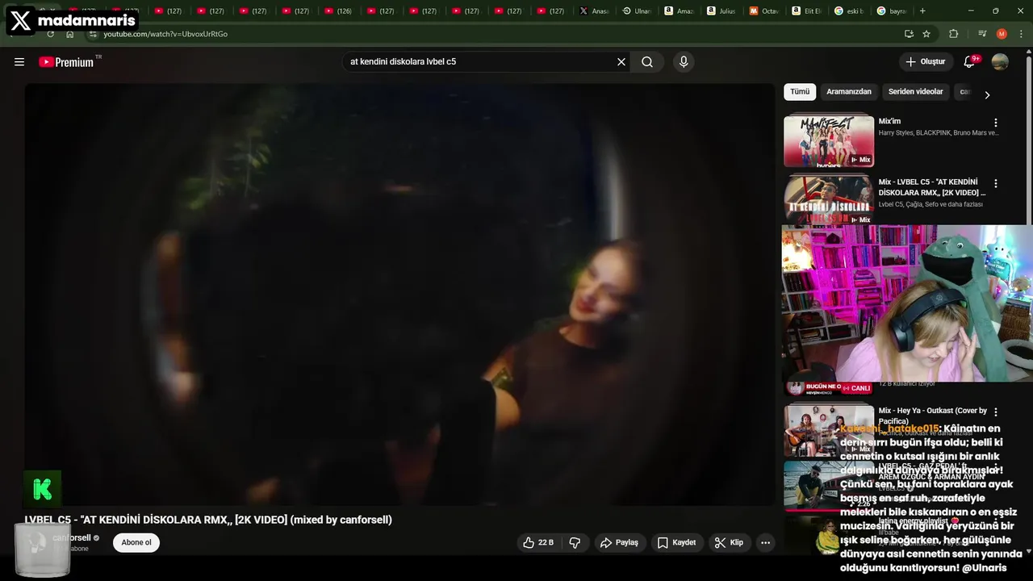Open the account avatar menu
The width and height of the screenshot is (1033, 581).
1000,62
